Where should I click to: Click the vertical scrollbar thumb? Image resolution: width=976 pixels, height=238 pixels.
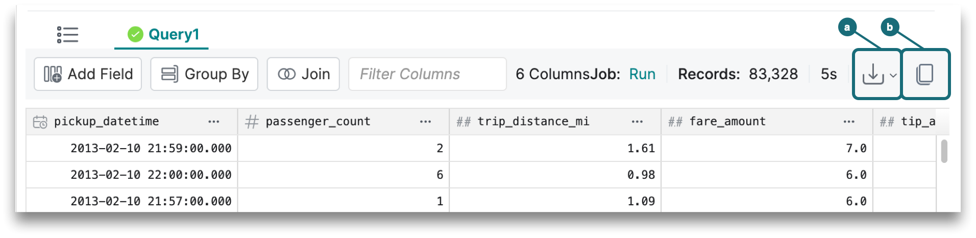[x=944, y=151]
